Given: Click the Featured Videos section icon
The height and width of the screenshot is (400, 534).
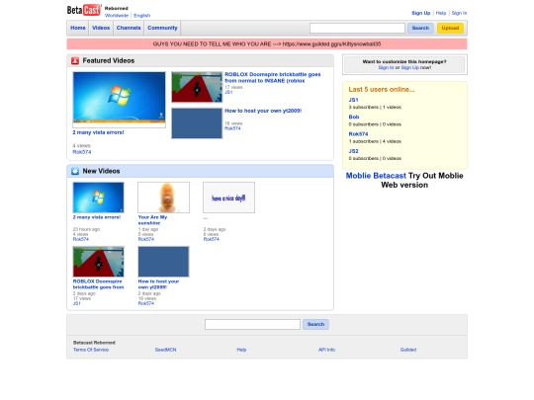Looking at the screenshot, I should pyautogui.click(x=75, y=61).
